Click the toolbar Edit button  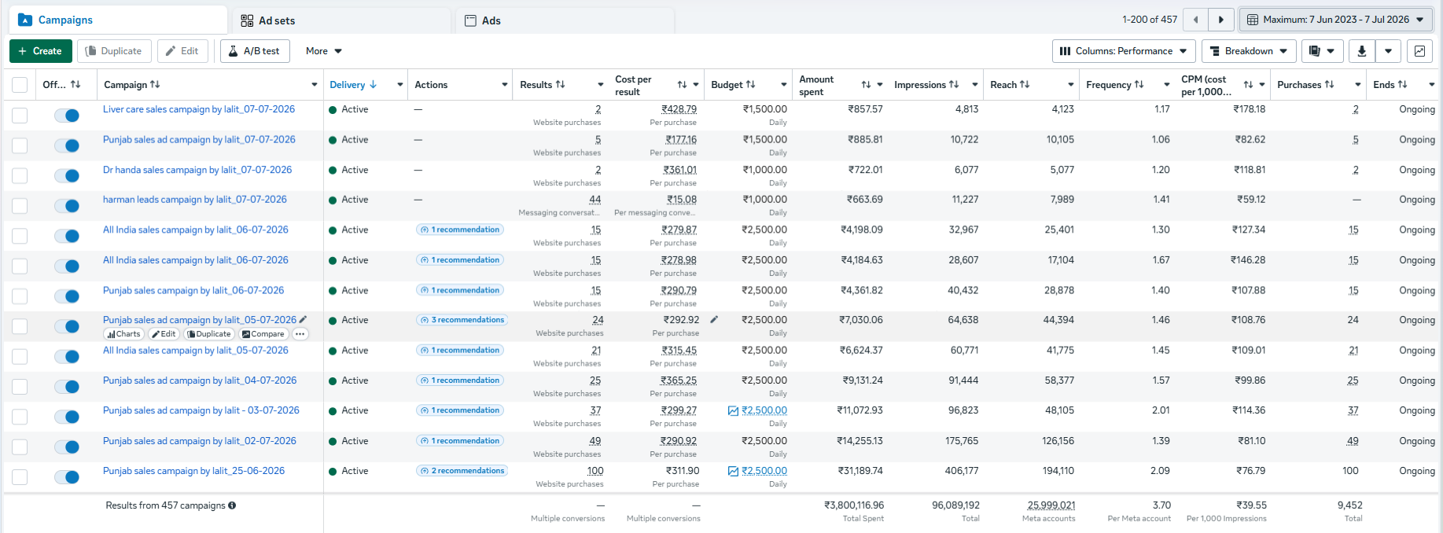point(182,51)
